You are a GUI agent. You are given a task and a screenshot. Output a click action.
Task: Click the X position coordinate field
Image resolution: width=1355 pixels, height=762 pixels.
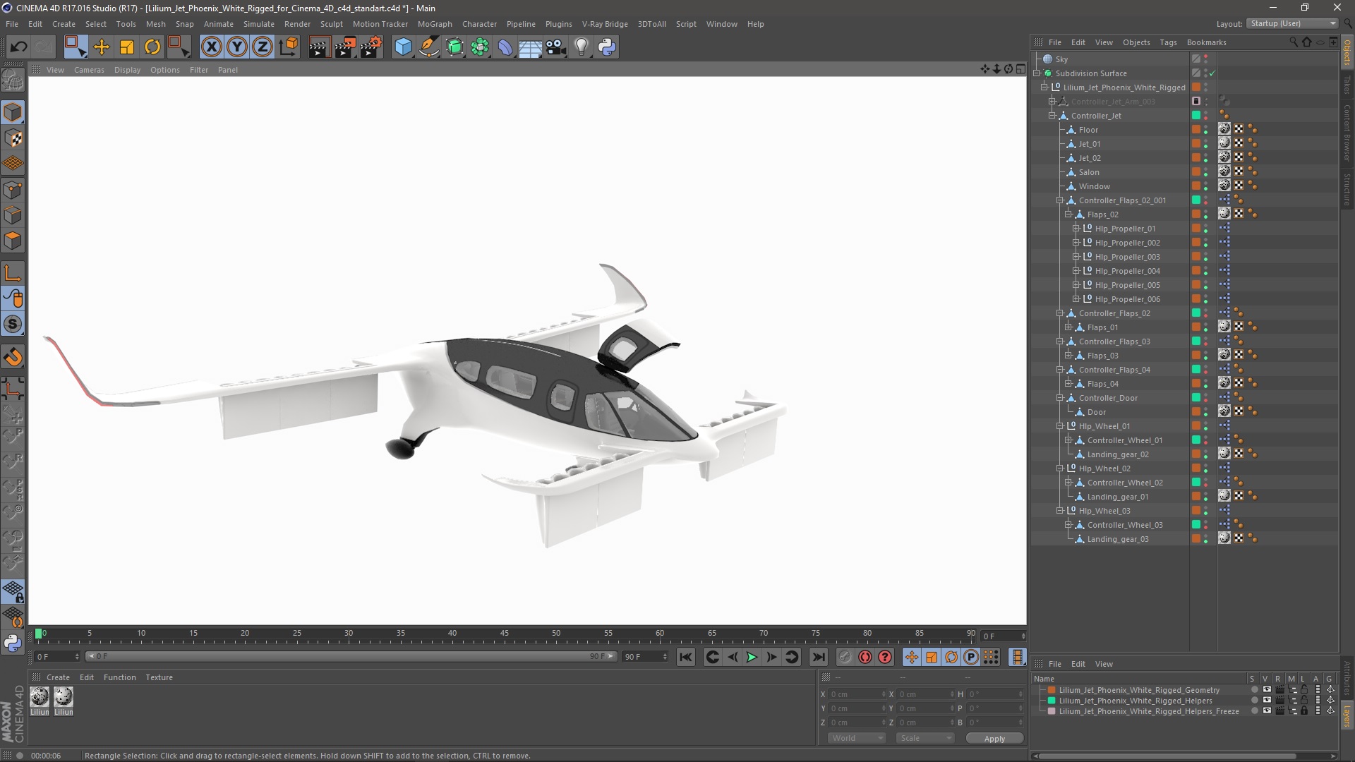856,694
